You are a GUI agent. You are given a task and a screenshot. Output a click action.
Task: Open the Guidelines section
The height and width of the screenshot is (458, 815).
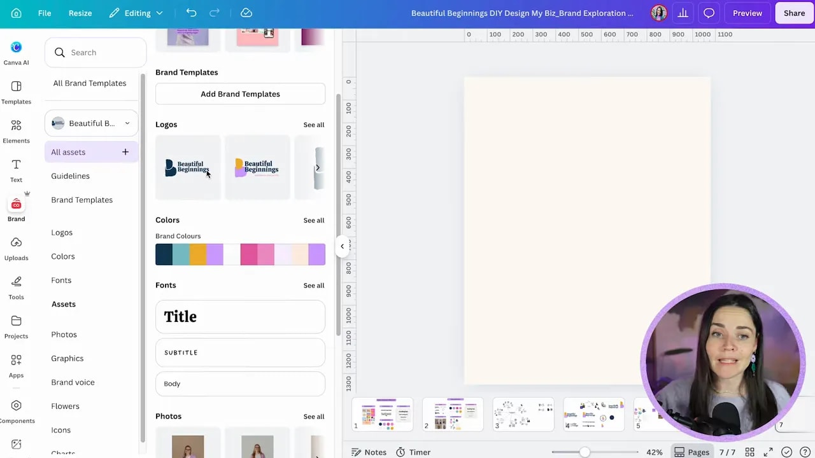click(x=71, y=176)
